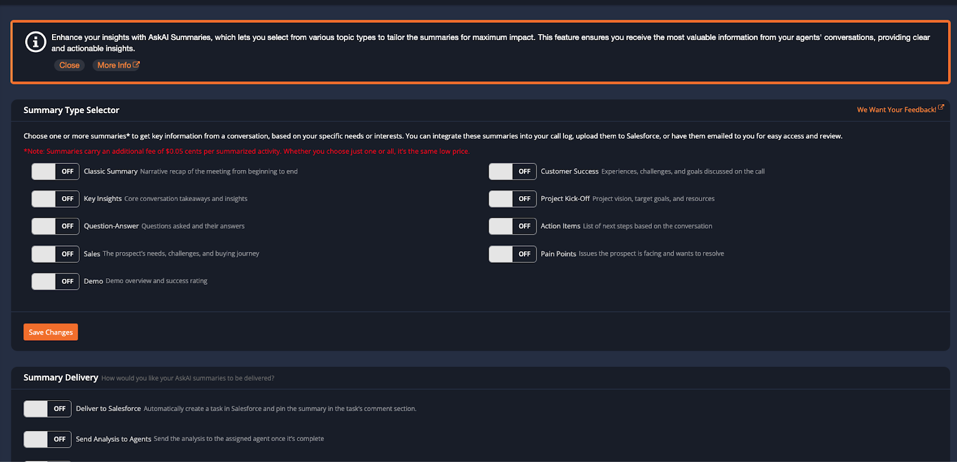Click the external link icon beside Feedback
Image resolution: width=957 pixels, height=462 pixels.
[941, 108]
